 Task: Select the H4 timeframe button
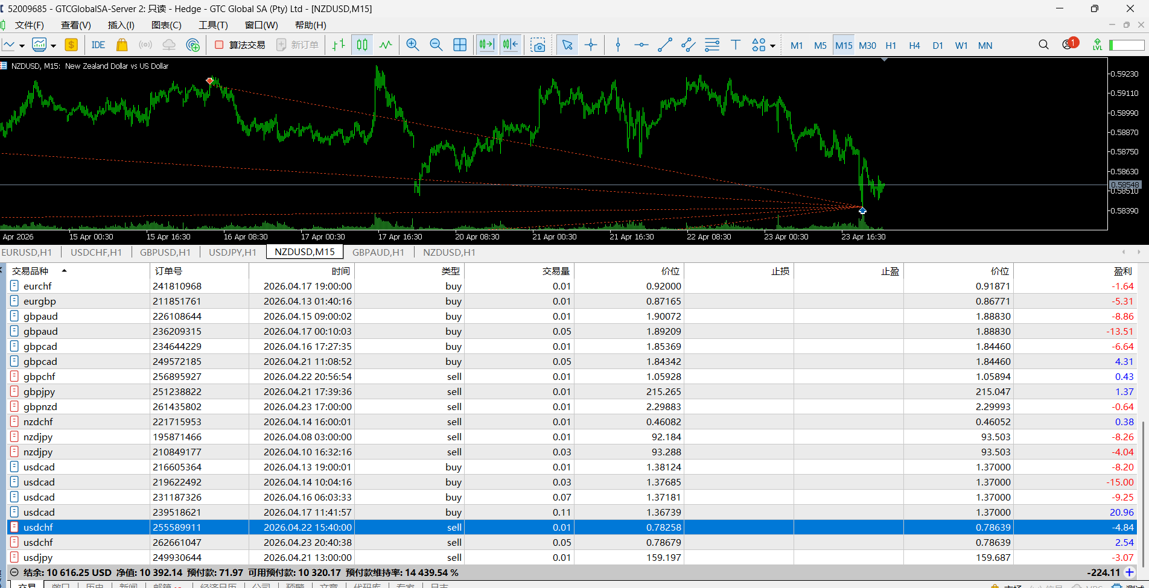(x=914, y=45)
